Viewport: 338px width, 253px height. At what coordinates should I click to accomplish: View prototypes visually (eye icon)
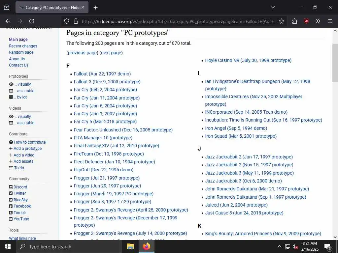11,84
